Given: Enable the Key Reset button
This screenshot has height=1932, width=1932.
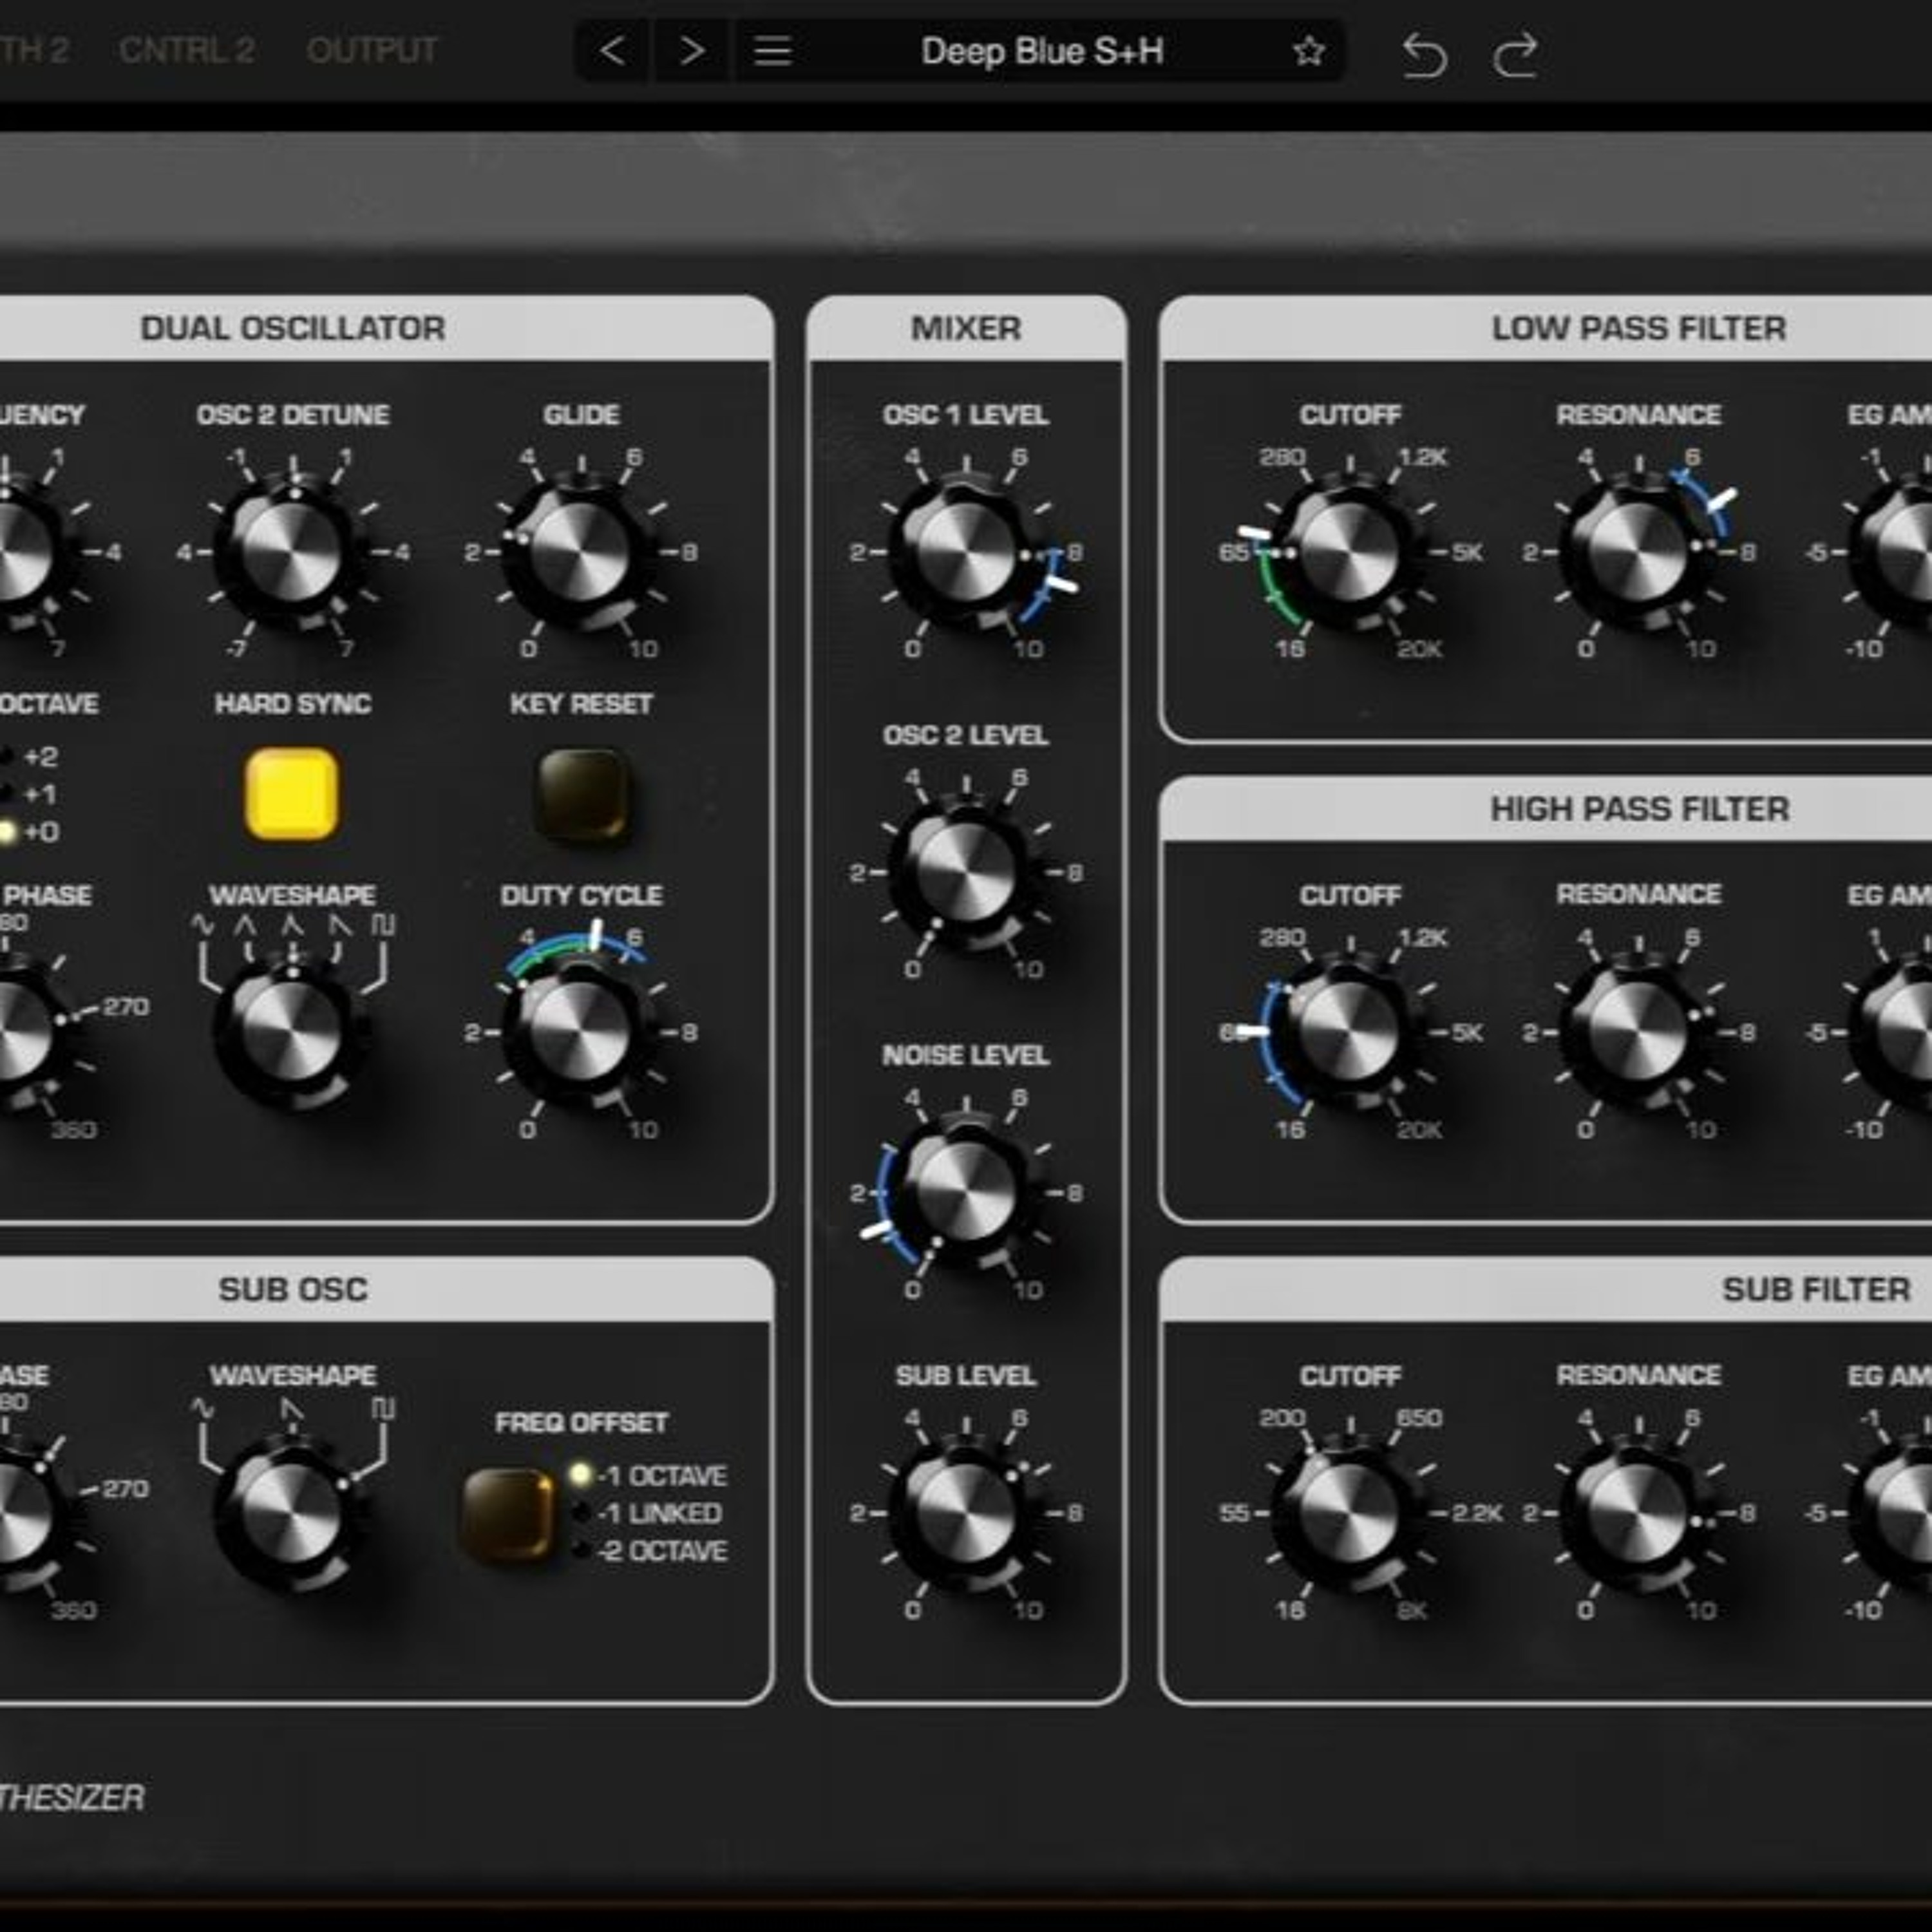Looking at the screenshot, I should pos(583,794).
